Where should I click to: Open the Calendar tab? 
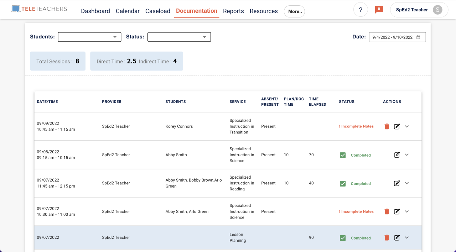tap(128, 11)
